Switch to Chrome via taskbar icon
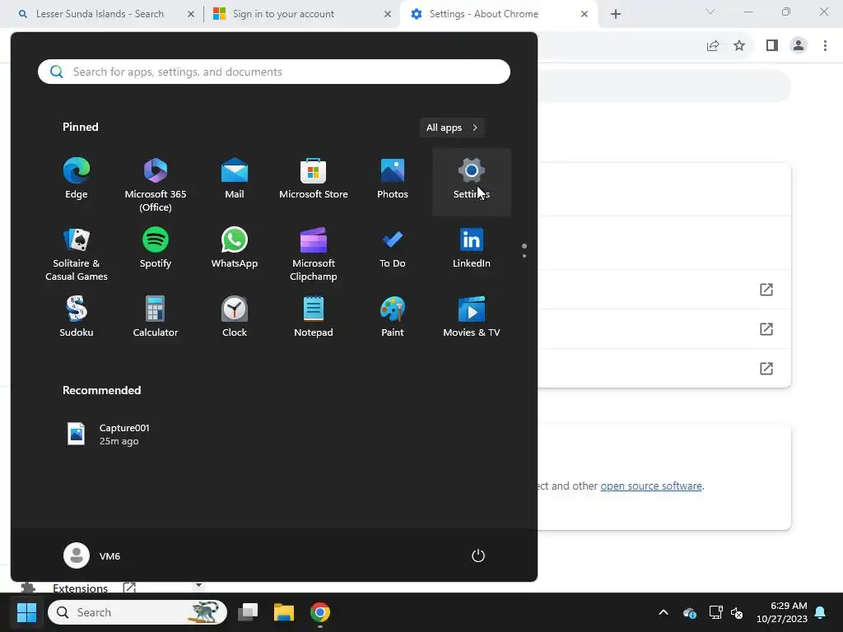843x632 pixels. 320,612
